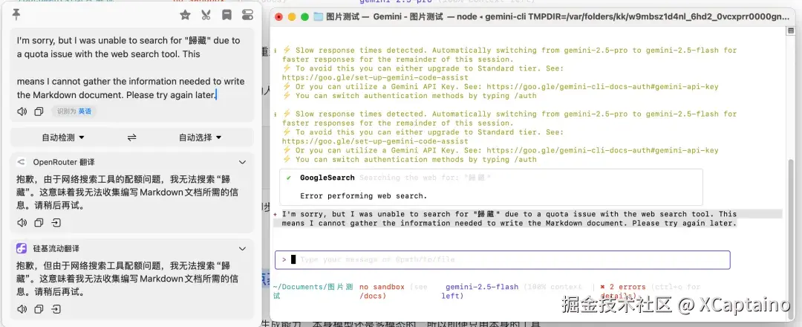Copy the 硅基流动 translation result

pyautogui.click(x=39, y=309)
